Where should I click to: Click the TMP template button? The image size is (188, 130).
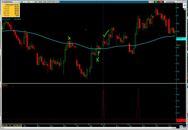click(x=53, y=2)
